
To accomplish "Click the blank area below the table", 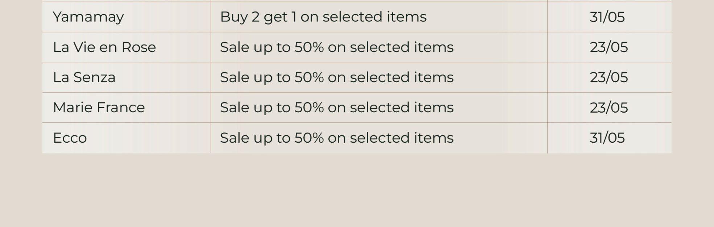I will (x=357, y=190).
